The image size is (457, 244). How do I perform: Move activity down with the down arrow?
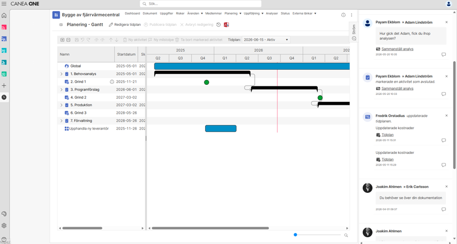point(116,40)
